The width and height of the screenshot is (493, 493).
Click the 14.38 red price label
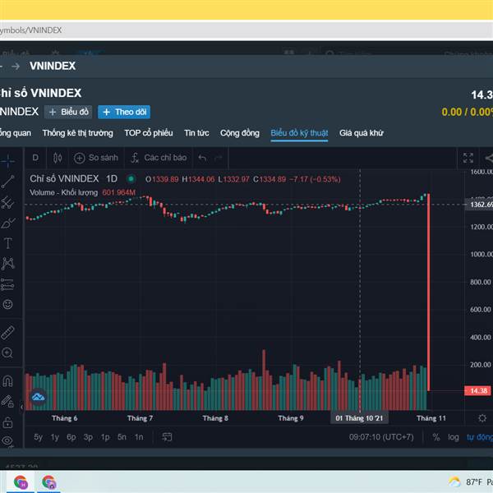477,391
